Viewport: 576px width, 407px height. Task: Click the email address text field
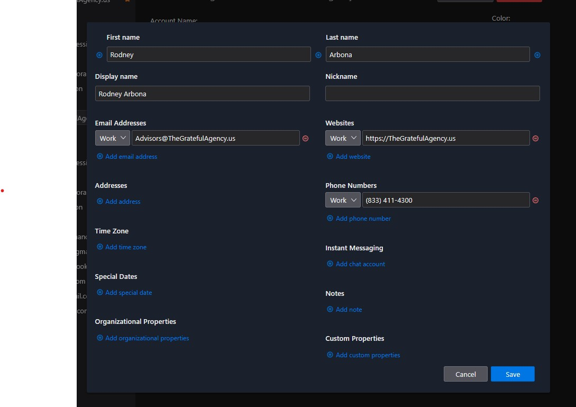click(x=216, y=138)
